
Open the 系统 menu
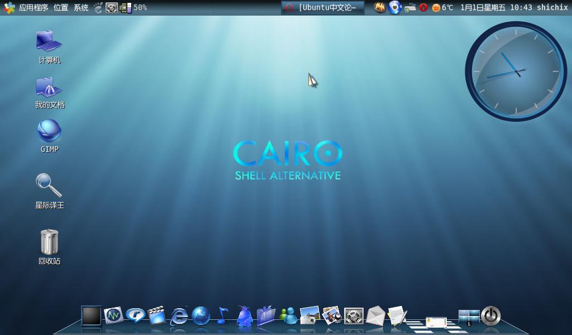click(81, 7)
